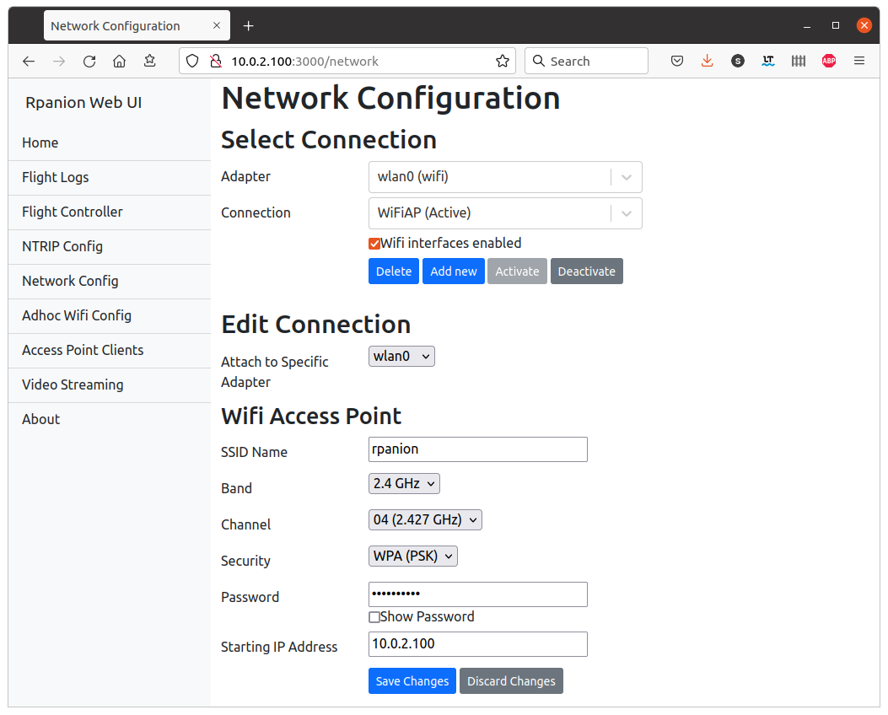Open the Channel 04 (2.427 GHz) selector
888x715 pixels.
pyautogui.click(x=425, y=519)
